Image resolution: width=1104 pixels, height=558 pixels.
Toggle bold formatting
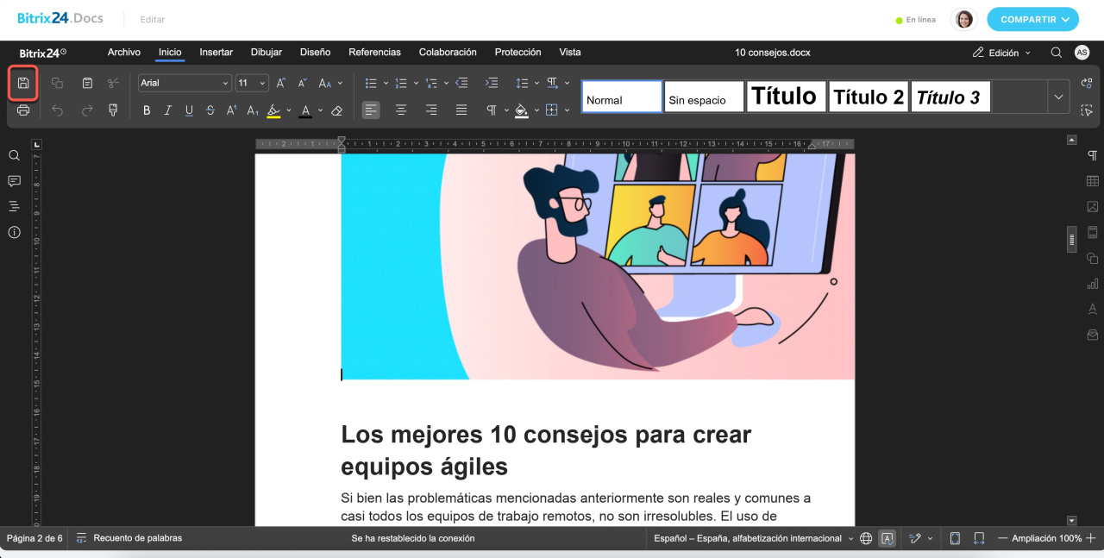147,110
